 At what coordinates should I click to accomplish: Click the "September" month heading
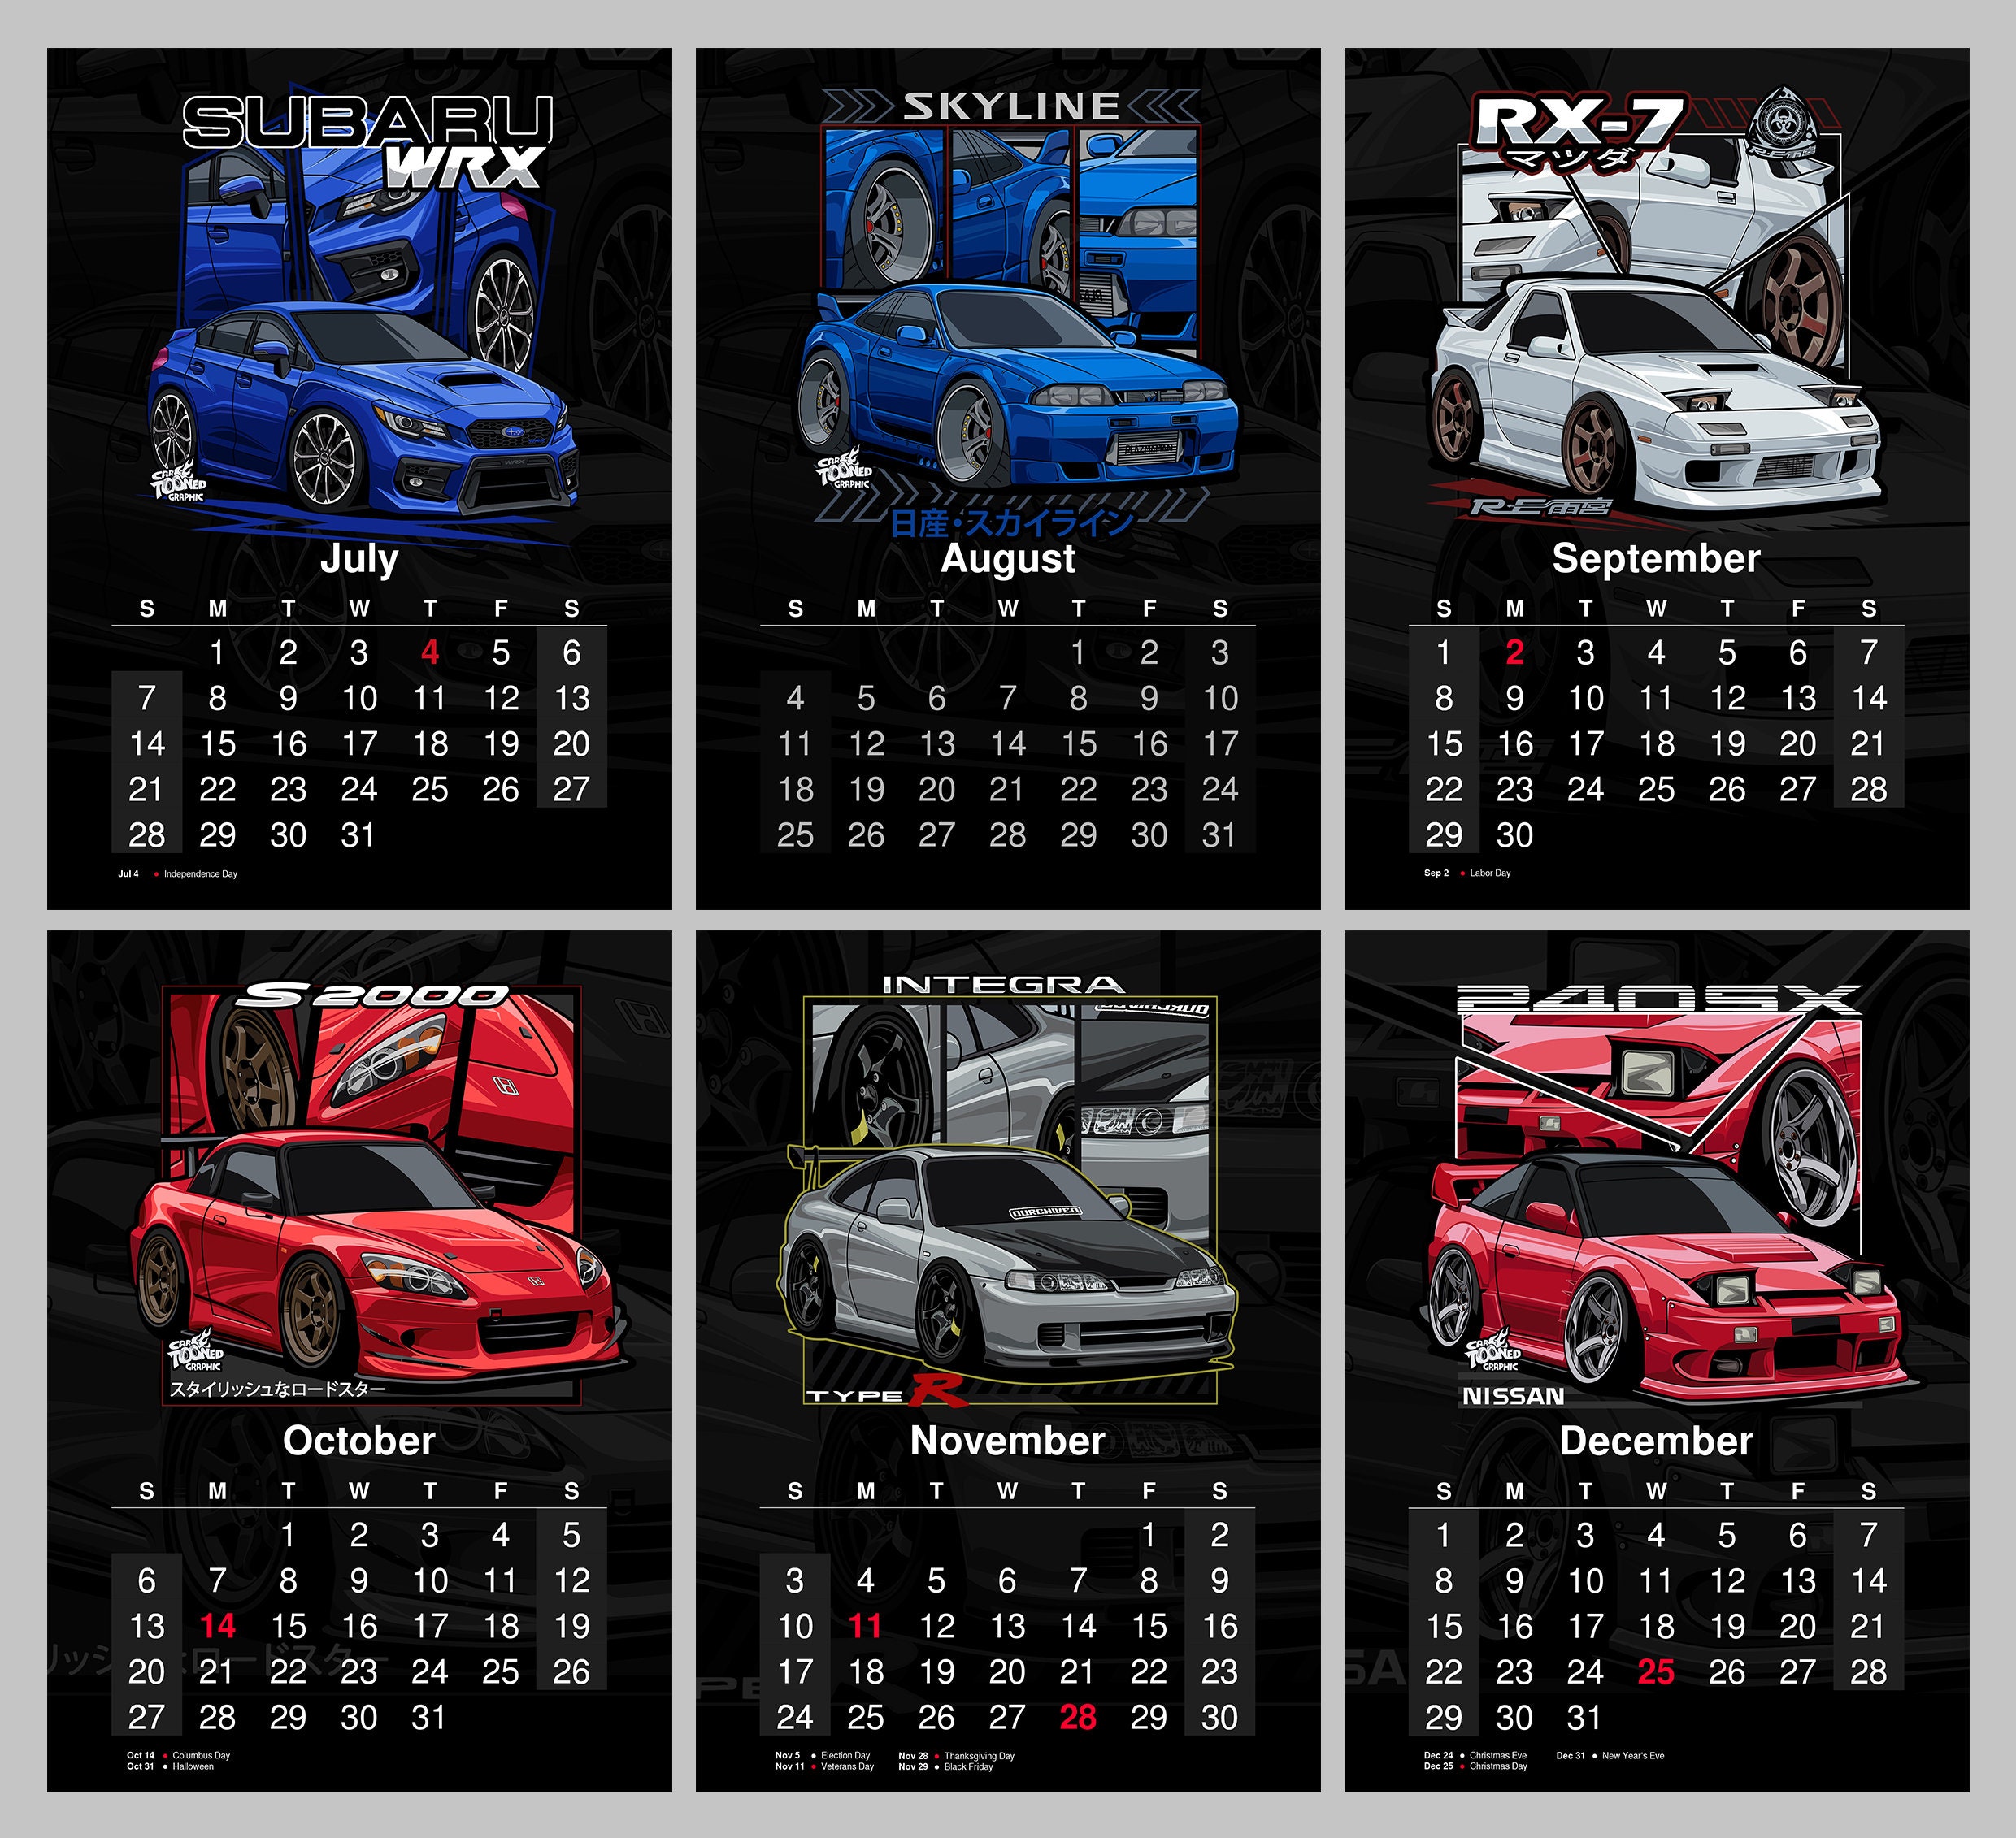(x=1656, y=560)
